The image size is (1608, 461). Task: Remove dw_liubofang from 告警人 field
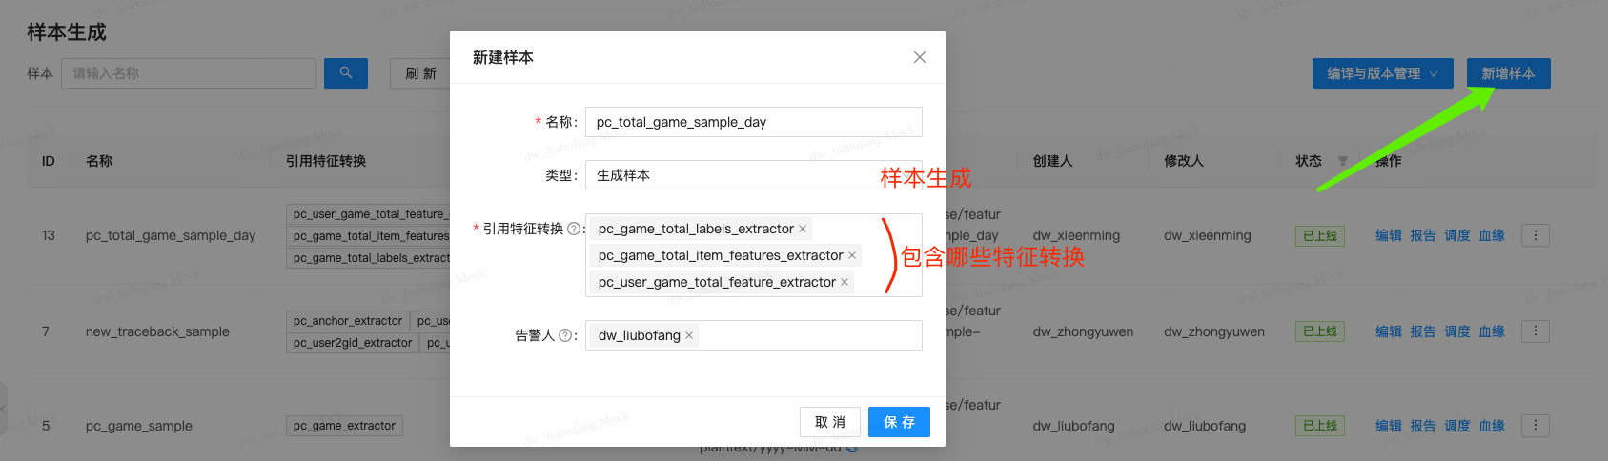point(689,335)
